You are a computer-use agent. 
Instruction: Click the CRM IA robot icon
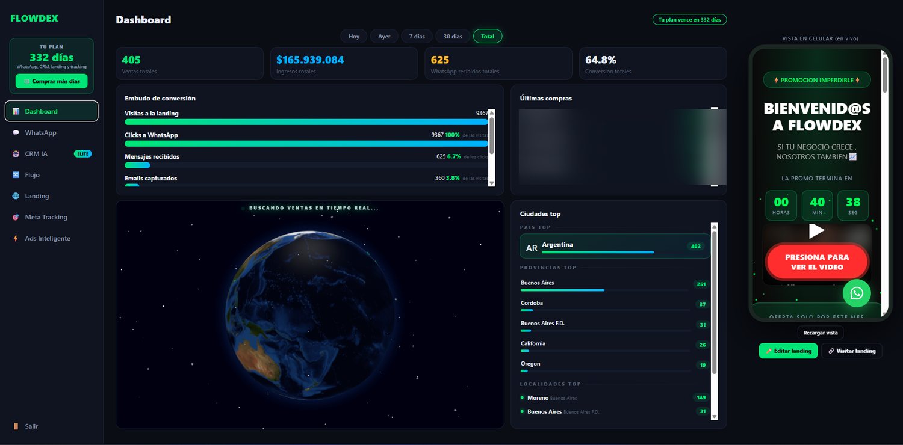[x=16, y=154]
